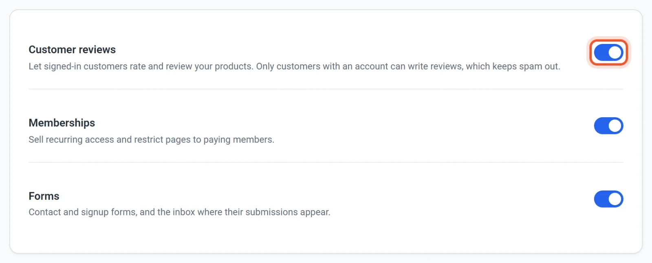Select the "Forms" heading text

tap(44, 196)
